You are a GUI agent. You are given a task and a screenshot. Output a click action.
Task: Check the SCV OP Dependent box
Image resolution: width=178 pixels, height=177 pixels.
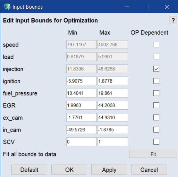click(156, 142)
